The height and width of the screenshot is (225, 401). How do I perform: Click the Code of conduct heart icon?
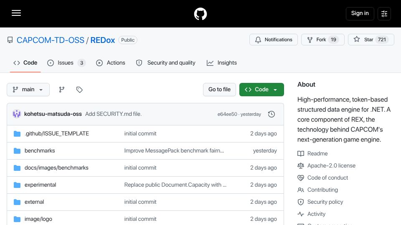pyautogui.click(x=301, y=178)
